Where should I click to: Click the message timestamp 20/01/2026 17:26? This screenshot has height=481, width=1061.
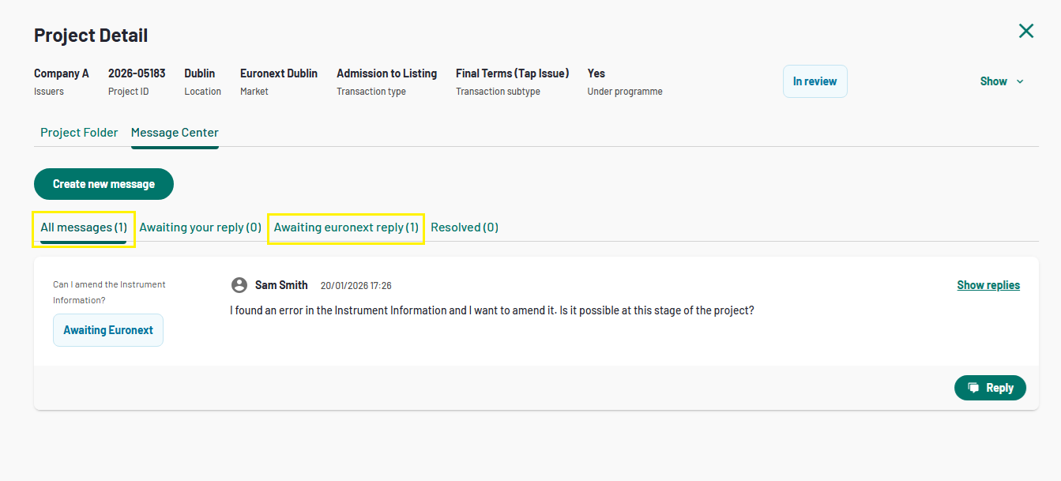pos(356,286)
